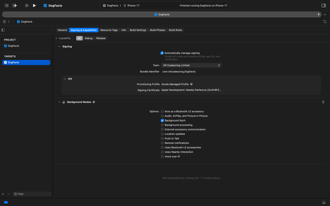This screenshot has width=330, height=206.
Task: Remove the target with the minus button
Action: 9,194
